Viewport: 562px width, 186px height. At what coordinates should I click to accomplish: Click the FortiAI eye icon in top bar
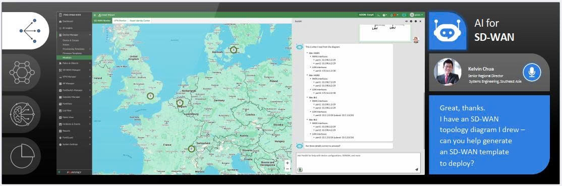click(404, 15)
